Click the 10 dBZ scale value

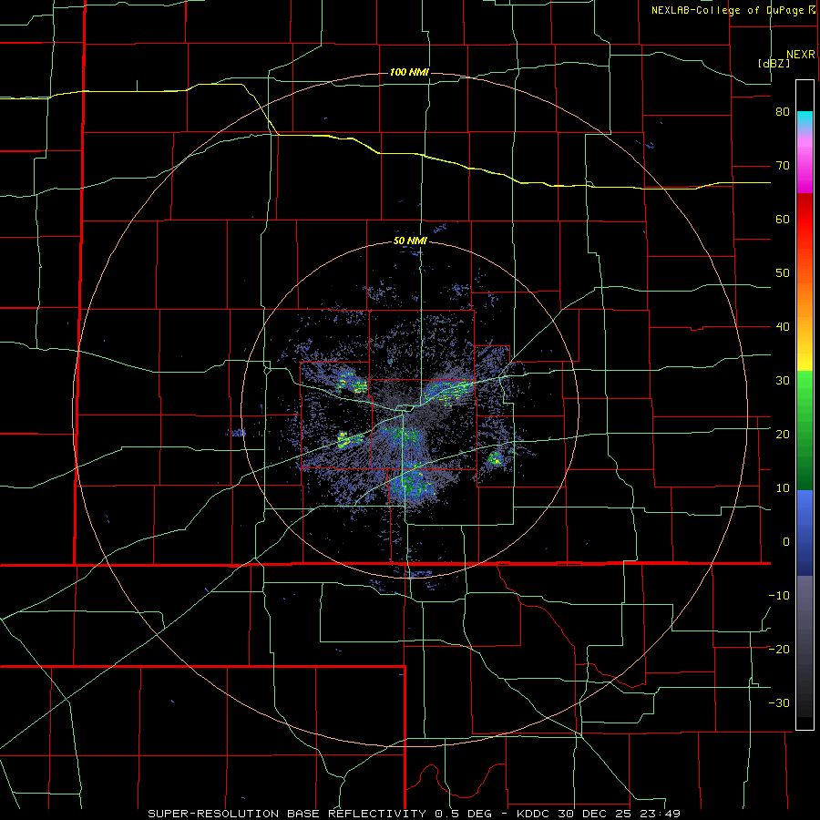(x=783, y=488)
